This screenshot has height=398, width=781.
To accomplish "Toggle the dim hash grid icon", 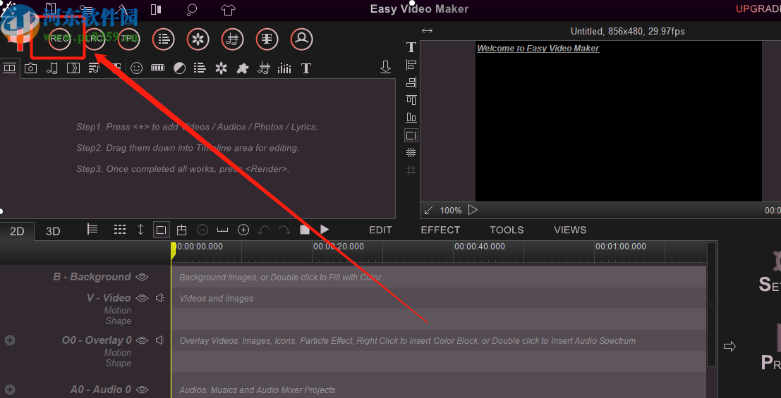I will click(x=411, y=170).
